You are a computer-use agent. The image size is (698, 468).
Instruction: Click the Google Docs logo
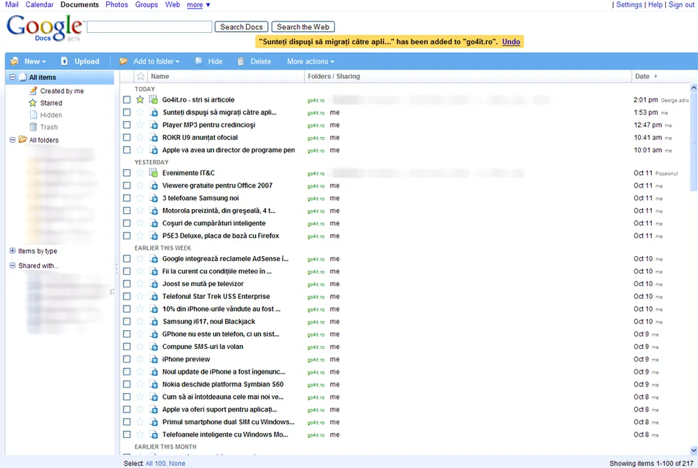(45, 28)
